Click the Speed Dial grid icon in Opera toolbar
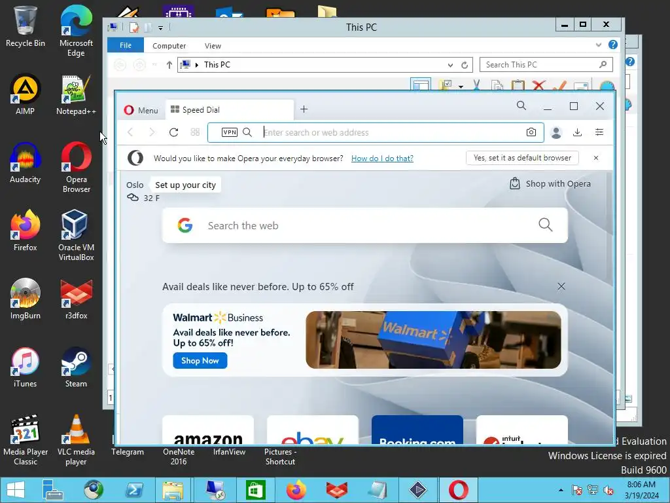Viewport: 670px width, 503px height. point(195,132)
